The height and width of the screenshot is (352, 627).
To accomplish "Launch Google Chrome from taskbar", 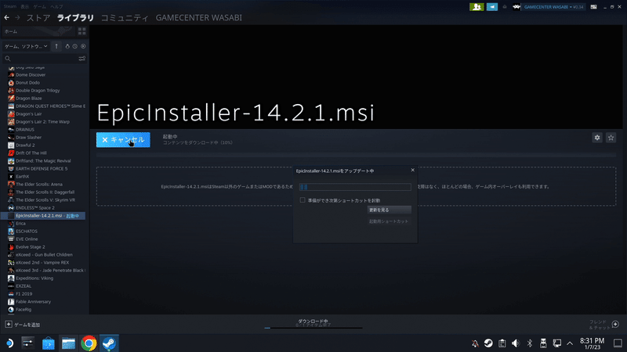I will (x=89, y=343).
